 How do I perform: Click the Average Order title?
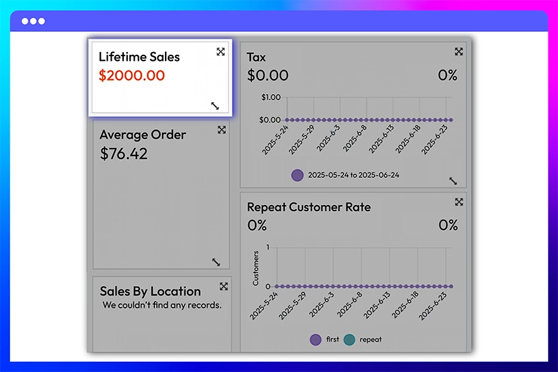[x=143, y=135]
